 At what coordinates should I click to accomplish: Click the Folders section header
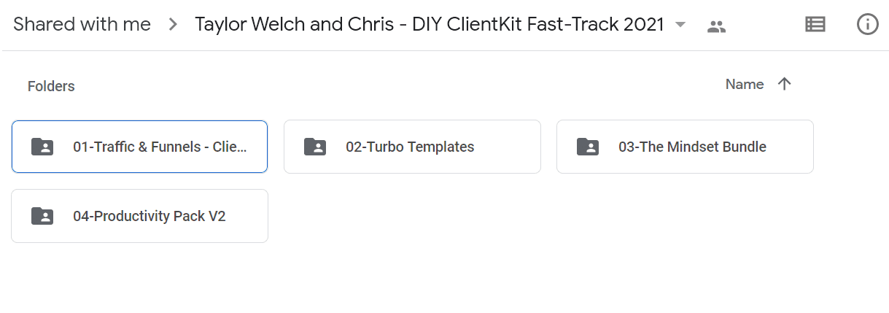coord(51,86)
